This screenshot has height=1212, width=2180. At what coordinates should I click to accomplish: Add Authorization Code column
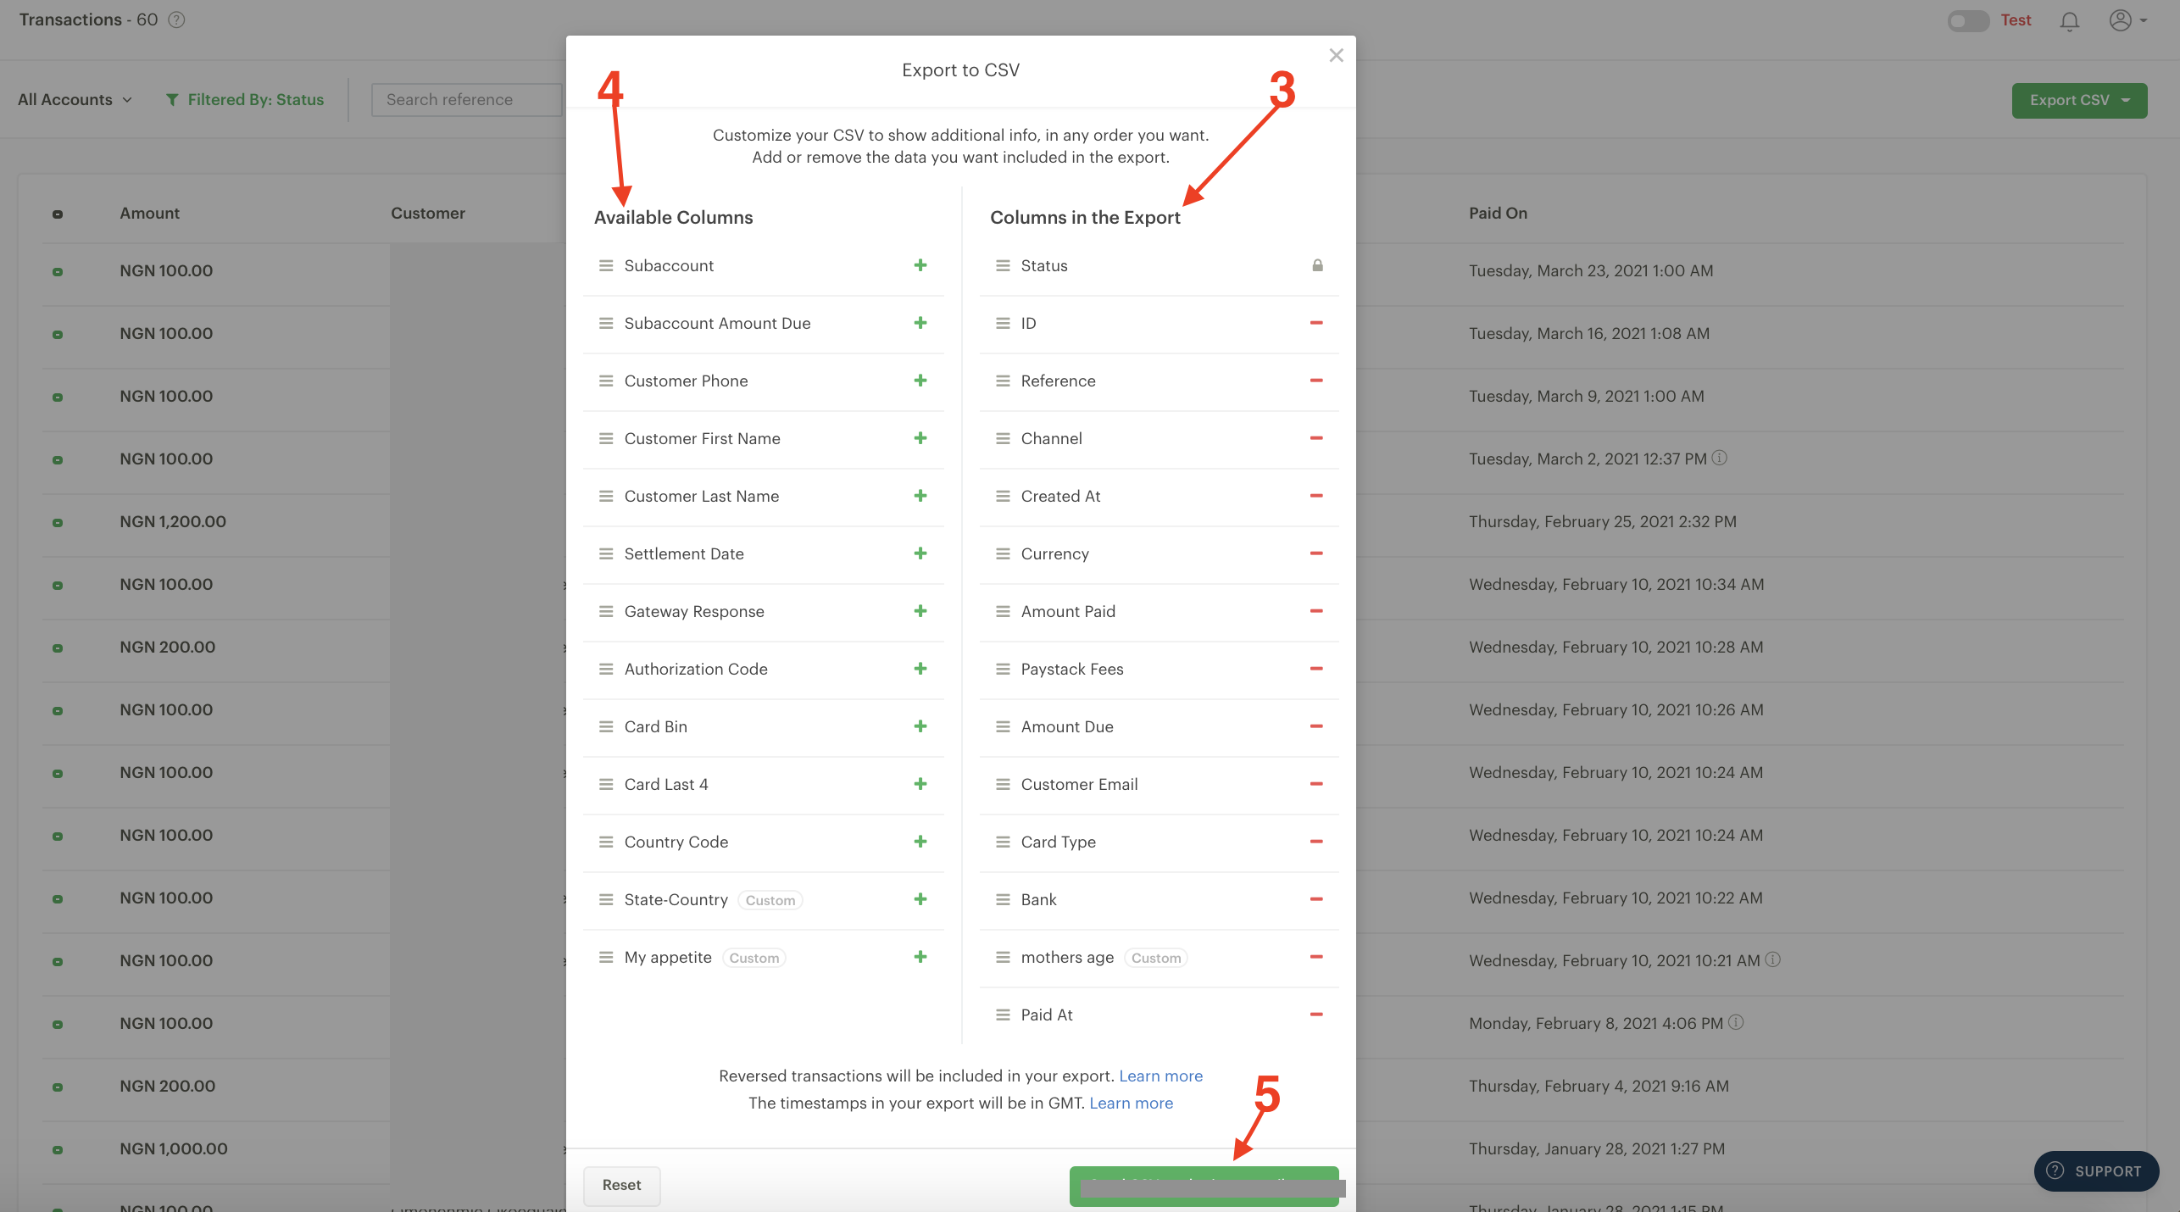point(920,669)
